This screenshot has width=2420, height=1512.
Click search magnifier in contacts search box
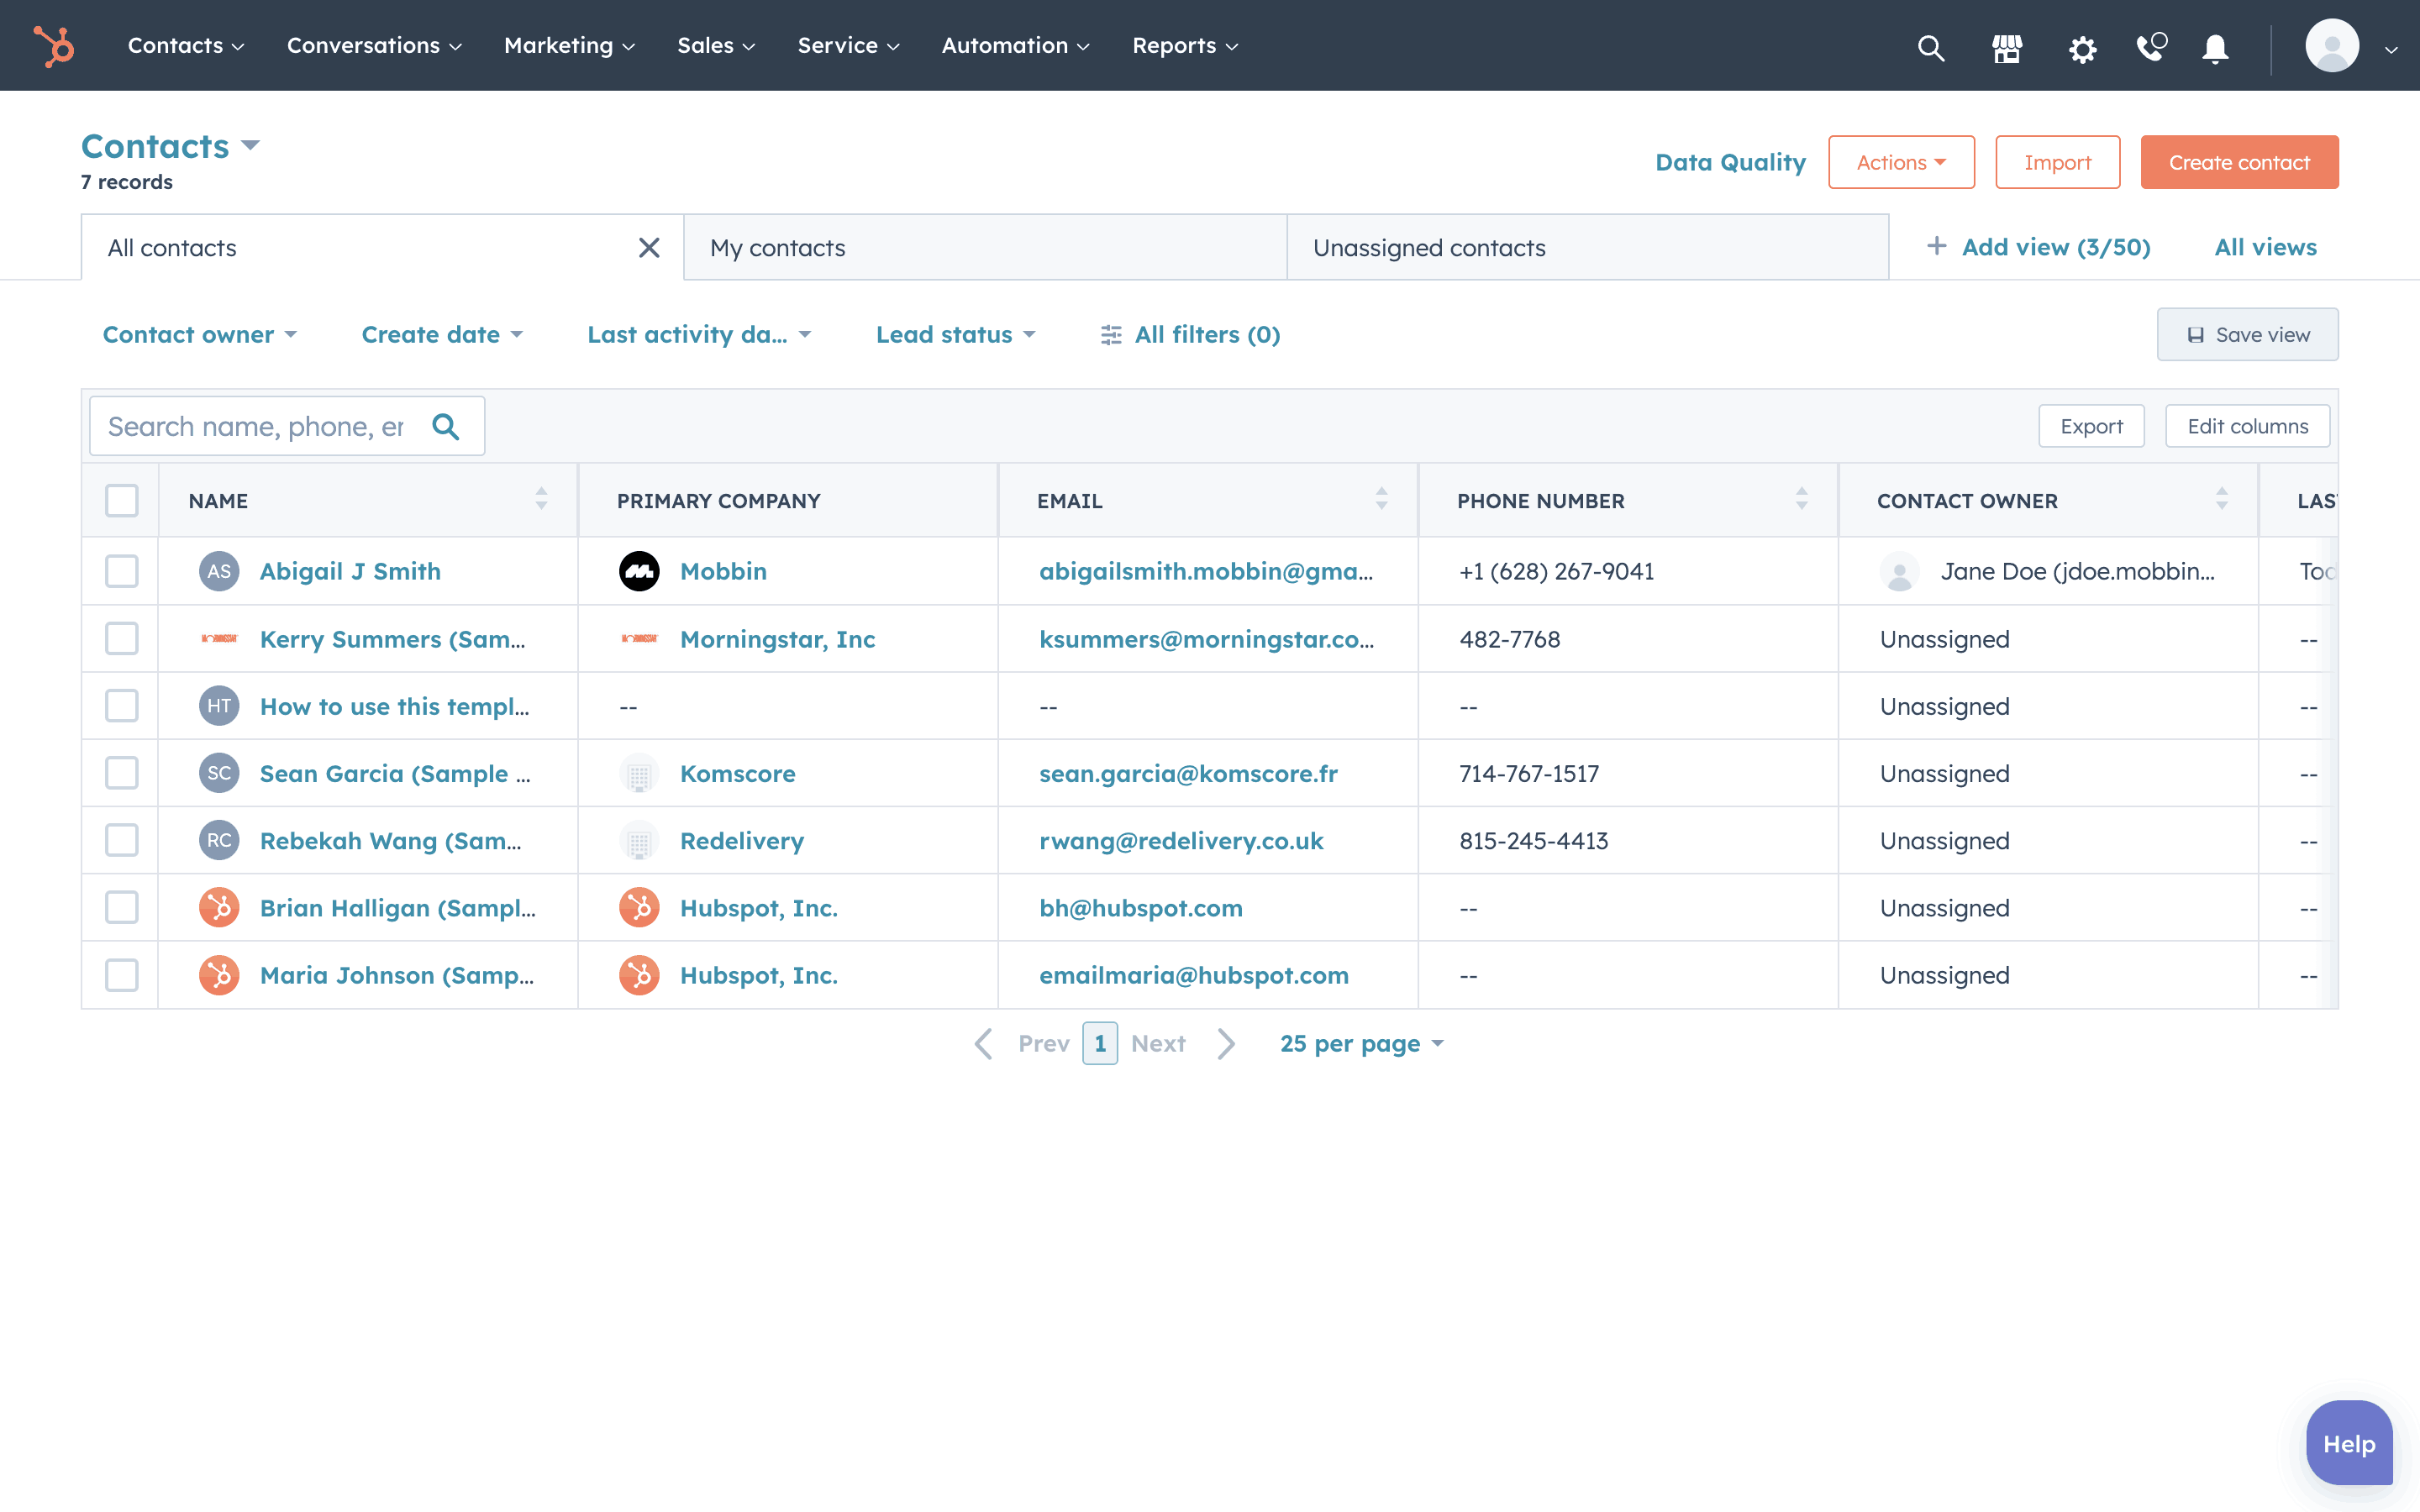pos(446,427)
